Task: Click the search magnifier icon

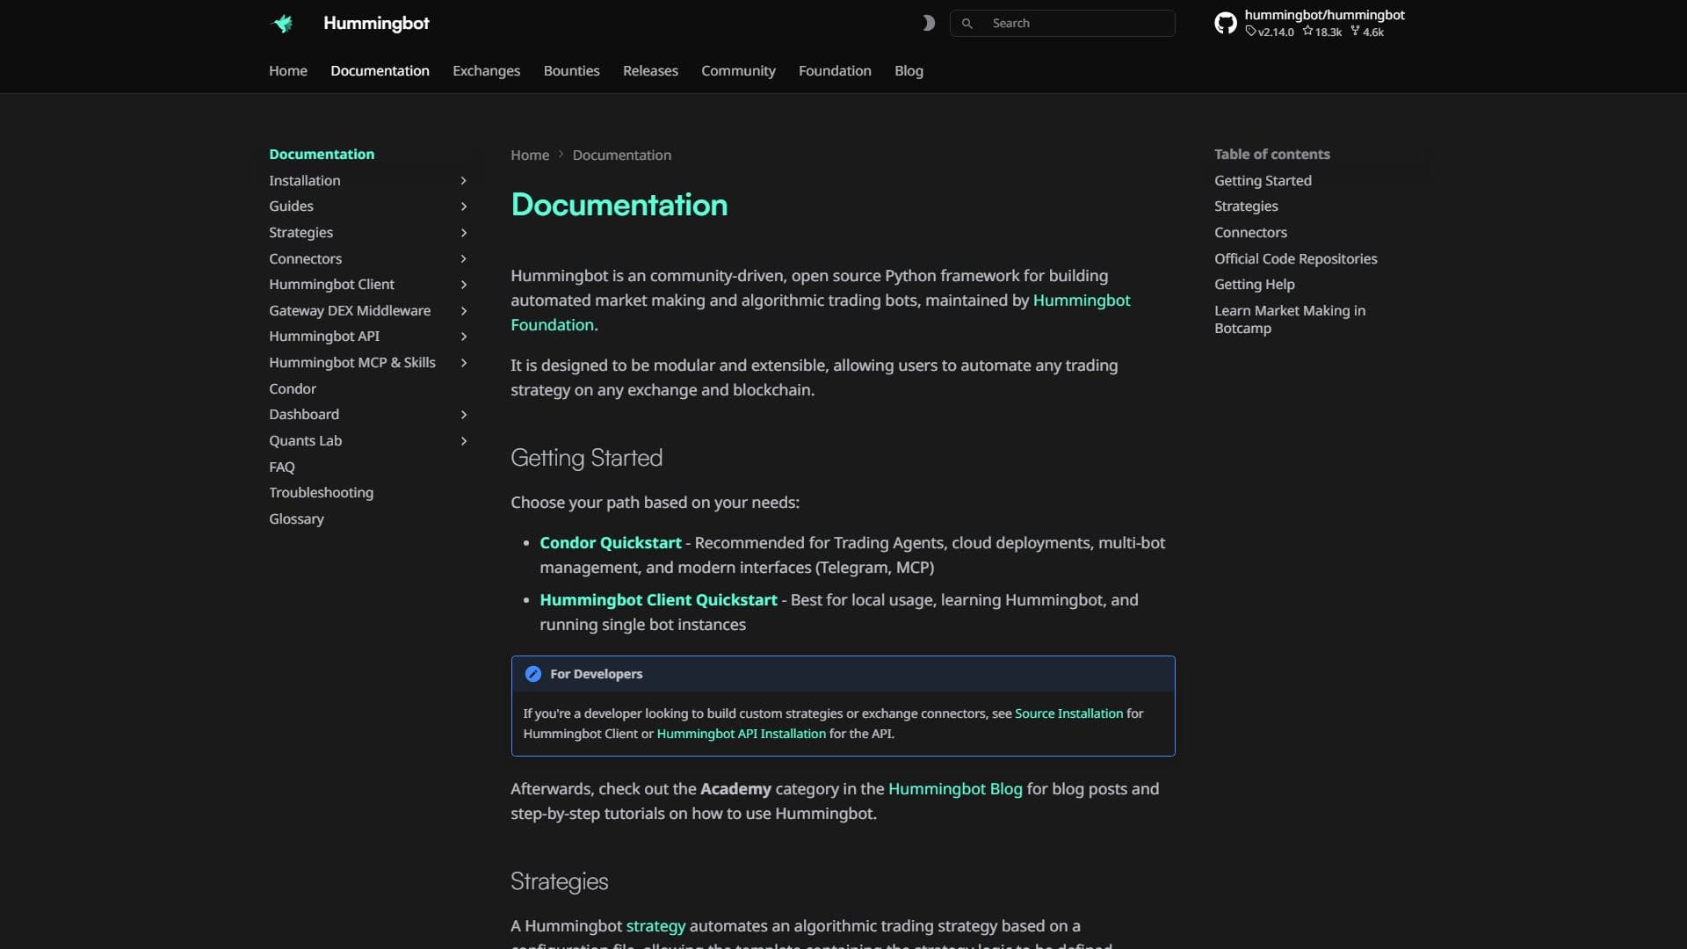Action: pos(967,24)
